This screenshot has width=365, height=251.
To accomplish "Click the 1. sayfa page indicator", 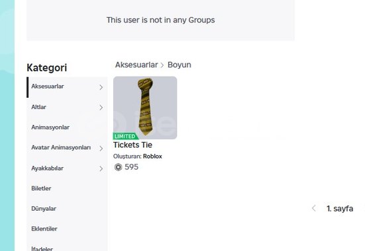I will pos(340,209).
